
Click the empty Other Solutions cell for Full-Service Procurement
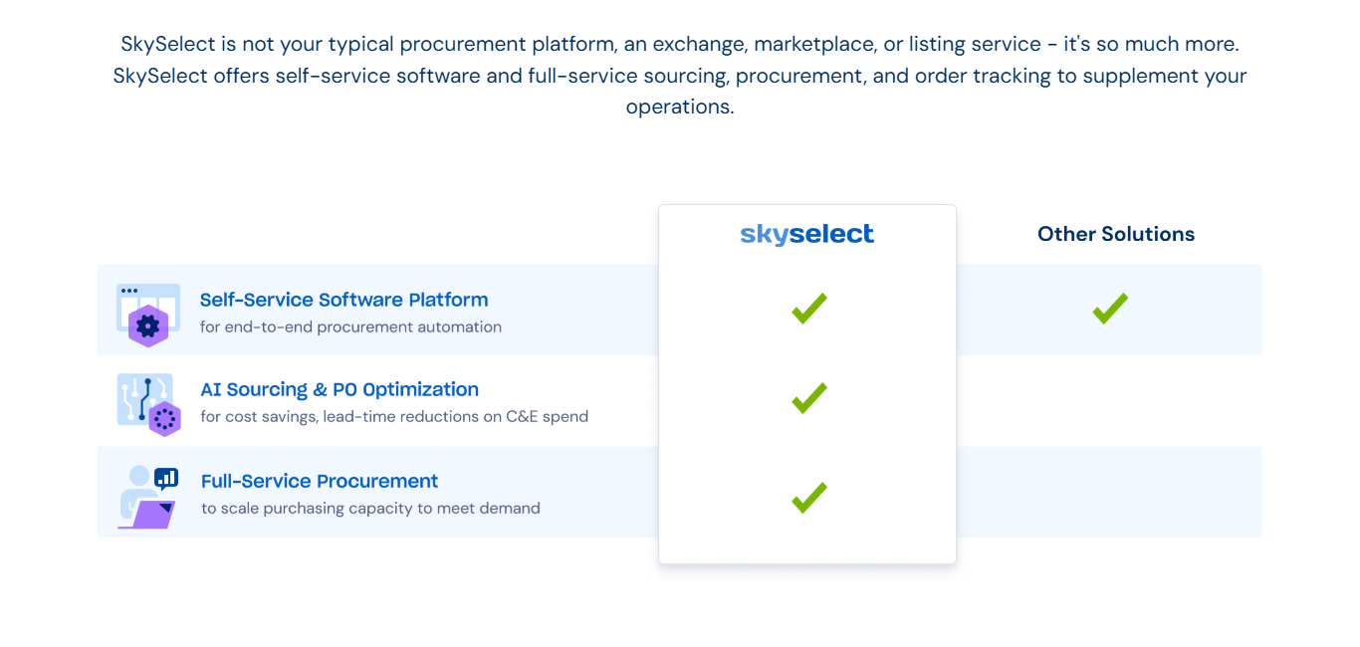[x=1109, y=492]
